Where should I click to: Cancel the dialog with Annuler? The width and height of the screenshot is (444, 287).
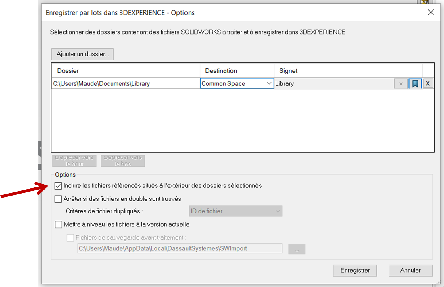coord(410,270)
